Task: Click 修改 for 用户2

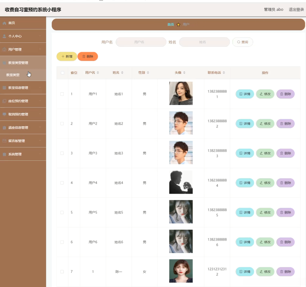Action: (x=265, y=124)
